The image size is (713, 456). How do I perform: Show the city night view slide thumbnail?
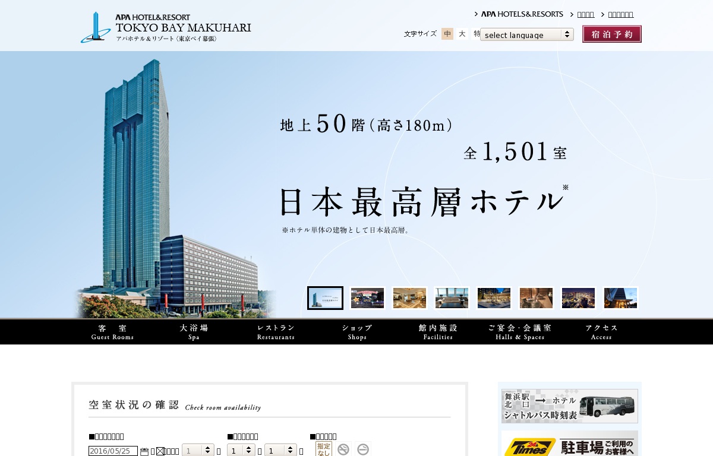[x=578, y=298]
